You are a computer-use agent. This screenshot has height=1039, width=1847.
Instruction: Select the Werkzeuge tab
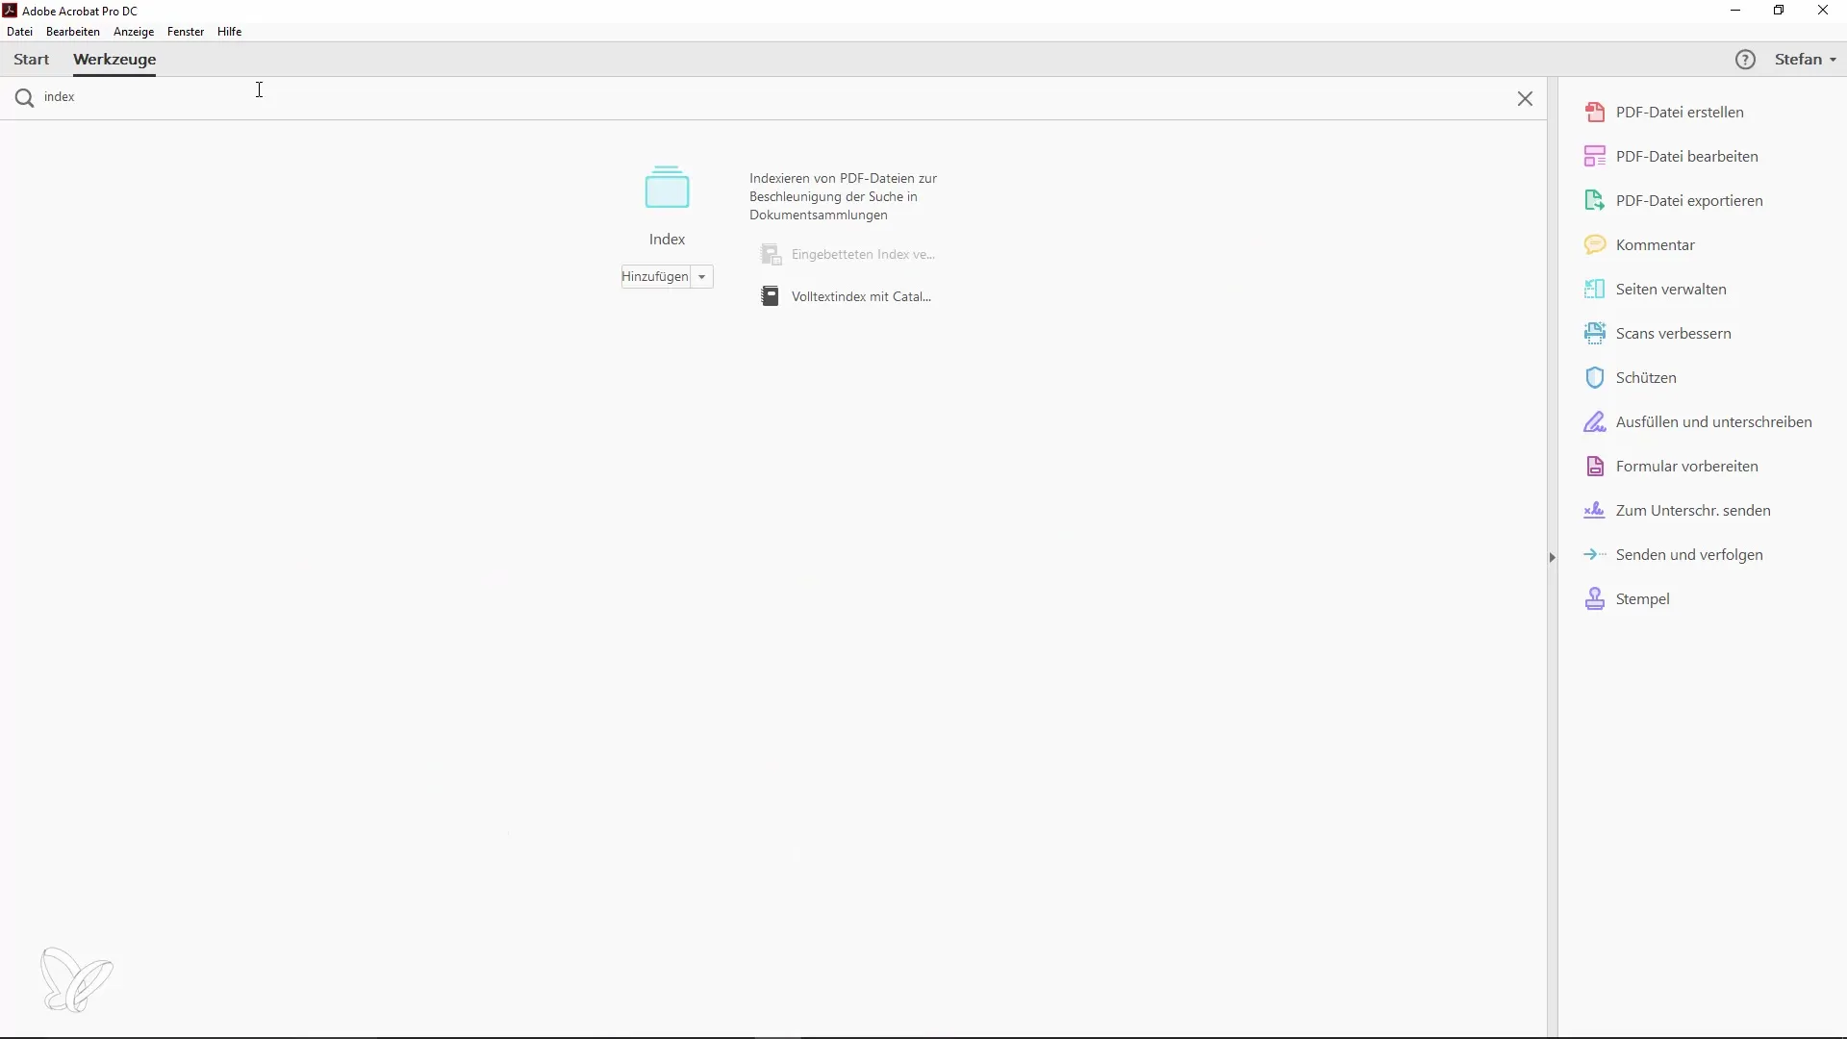point(113,59)
